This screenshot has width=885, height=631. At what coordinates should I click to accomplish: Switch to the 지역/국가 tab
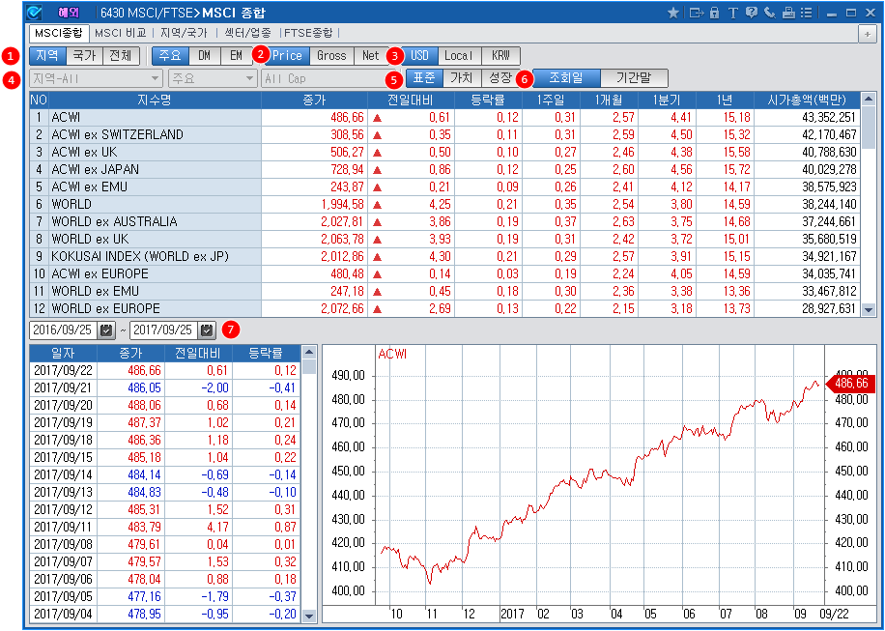point(184,33)
